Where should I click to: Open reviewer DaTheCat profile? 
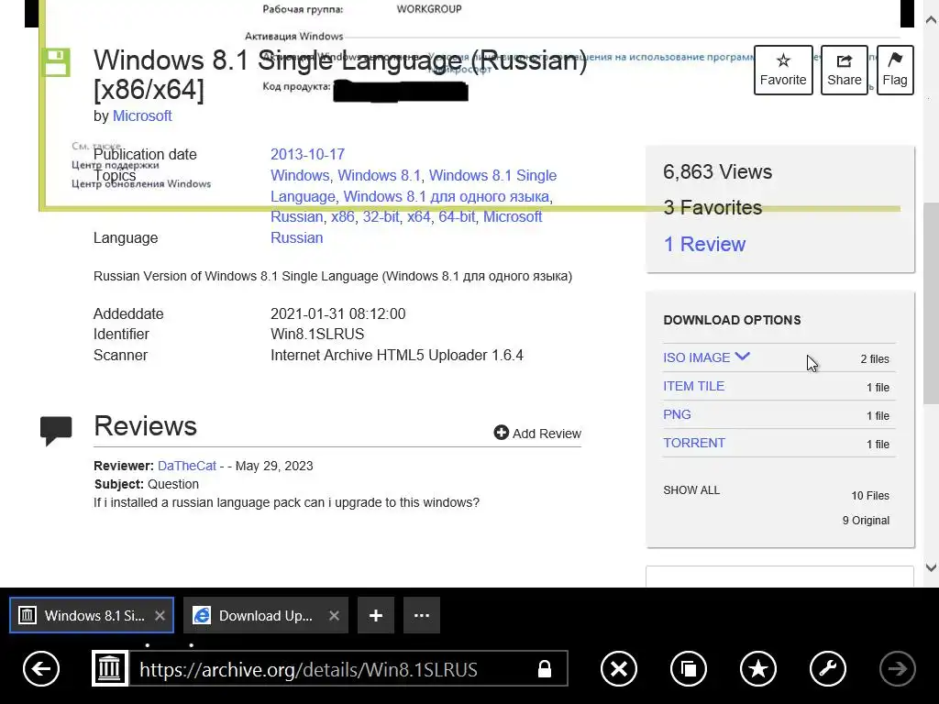[x=187, y=466]
